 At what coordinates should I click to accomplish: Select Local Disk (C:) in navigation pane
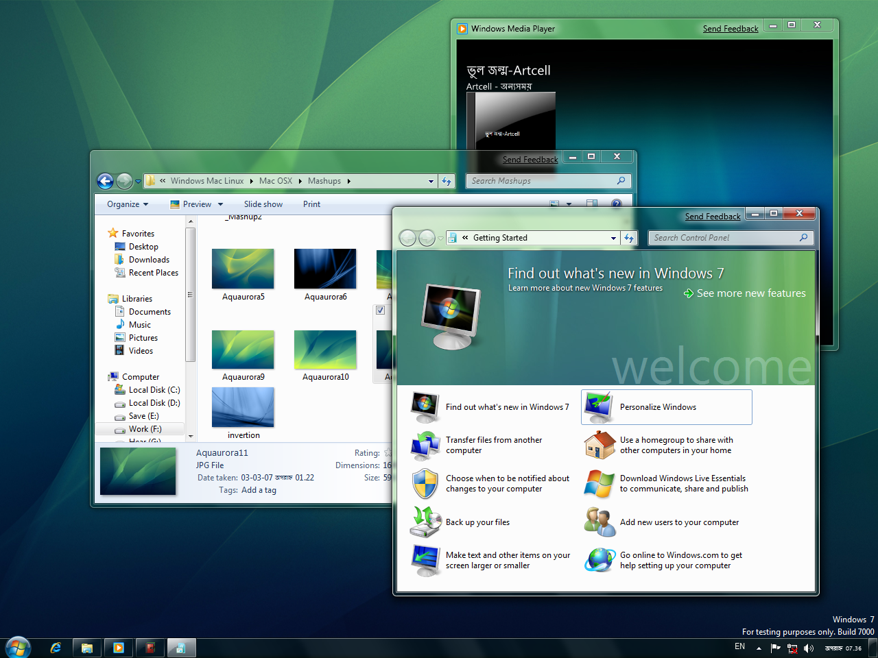pyautogui.click(x=154, y=390)
